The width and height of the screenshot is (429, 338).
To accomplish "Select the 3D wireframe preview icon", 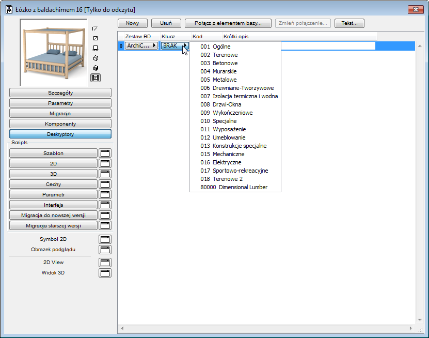I will [96, 58].
